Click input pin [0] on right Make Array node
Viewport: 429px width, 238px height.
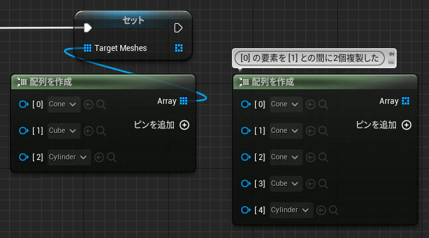[x=246, y=104]
